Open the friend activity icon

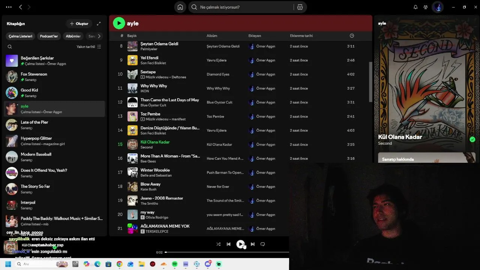426,7
